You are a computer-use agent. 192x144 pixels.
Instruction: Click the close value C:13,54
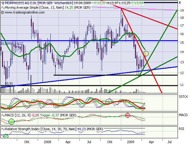137,3
